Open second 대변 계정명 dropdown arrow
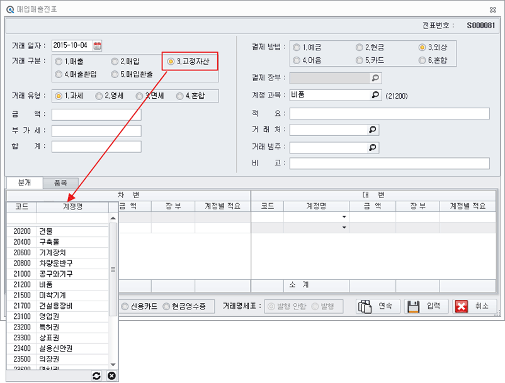 coord(344,228)
